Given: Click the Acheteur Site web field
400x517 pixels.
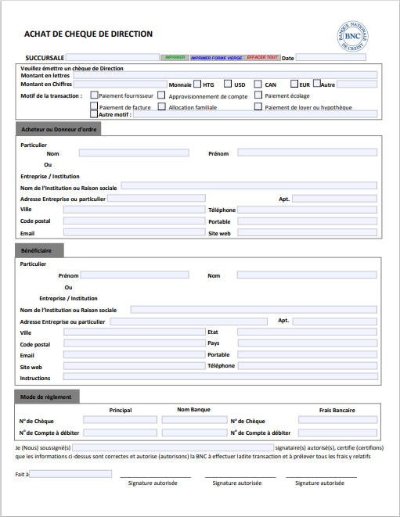Looking at the screenshot, I should click(x=308, y=232).
